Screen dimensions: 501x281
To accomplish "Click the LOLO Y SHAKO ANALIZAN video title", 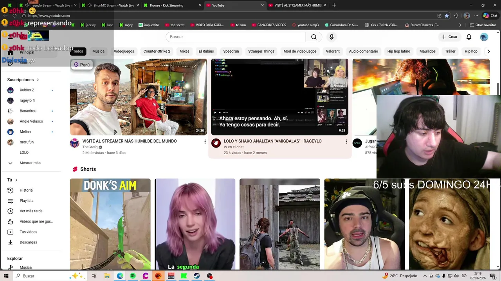I will [272, 141].
